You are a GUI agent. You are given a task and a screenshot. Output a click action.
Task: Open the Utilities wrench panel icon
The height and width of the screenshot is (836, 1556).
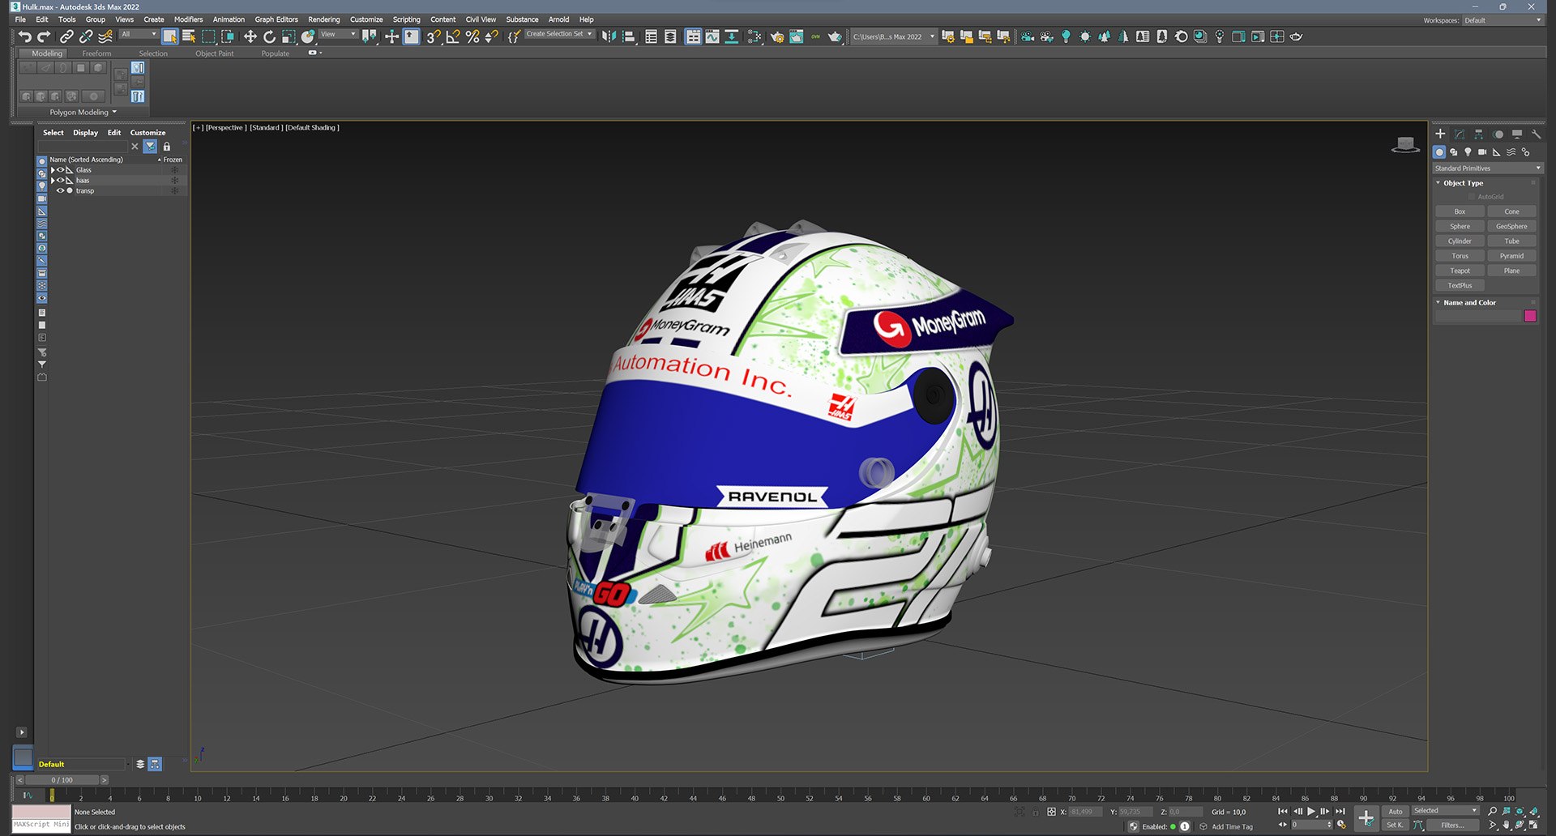[x=1536, y=134]
